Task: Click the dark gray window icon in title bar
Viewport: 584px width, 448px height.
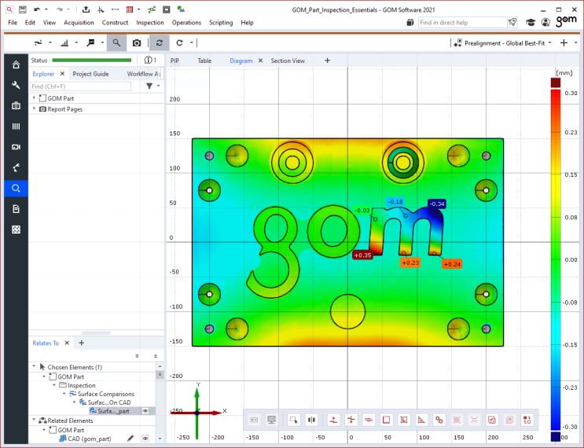Action: click(x=167, y=9)
